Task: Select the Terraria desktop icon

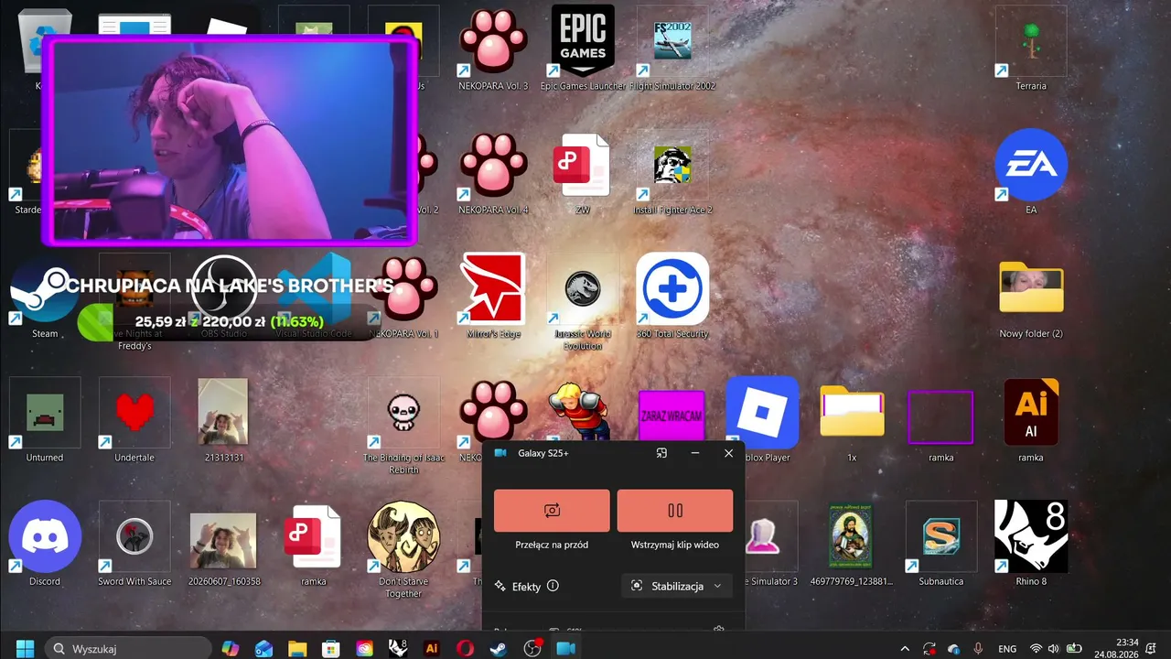Action: point(1031,49)
